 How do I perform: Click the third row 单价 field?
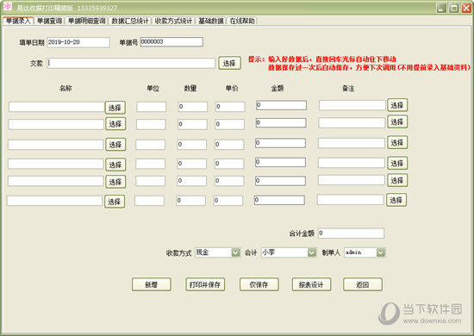pos(229,145)
